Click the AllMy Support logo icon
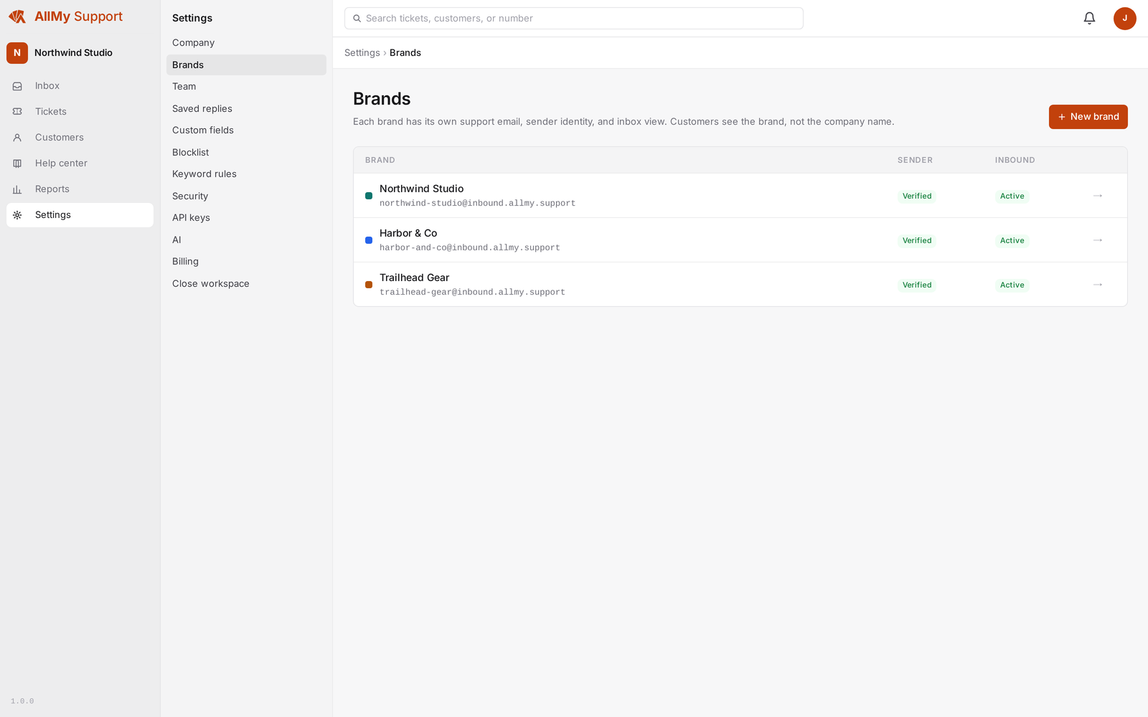The width and height of the screenshot is (1148, 717). click(x=17, y=16)
